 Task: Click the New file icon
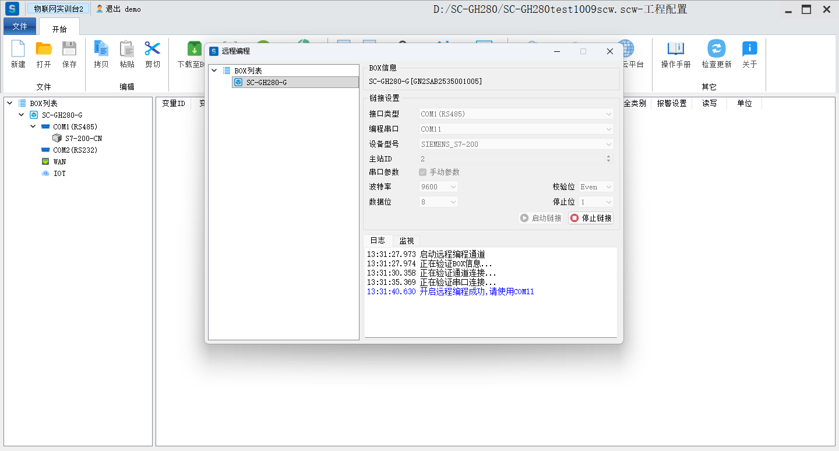[x=18, y=50]
